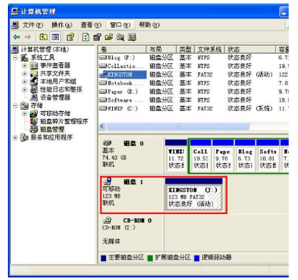Viewport: 298px width, 280px height.
Task: Select 共享文件夹 in the tree
Action: point(55,74)
